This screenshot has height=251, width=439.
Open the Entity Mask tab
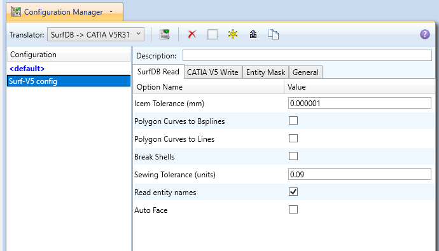point(266,72)
